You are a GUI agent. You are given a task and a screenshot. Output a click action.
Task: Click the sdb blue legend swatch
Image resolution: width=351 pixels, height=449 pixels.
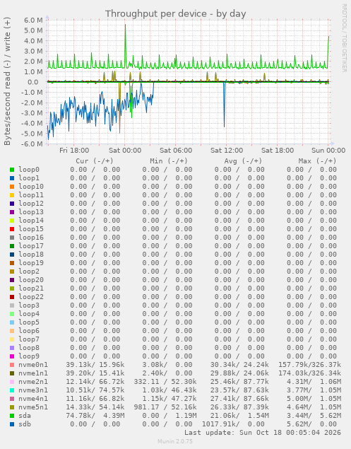click(12, 424)
